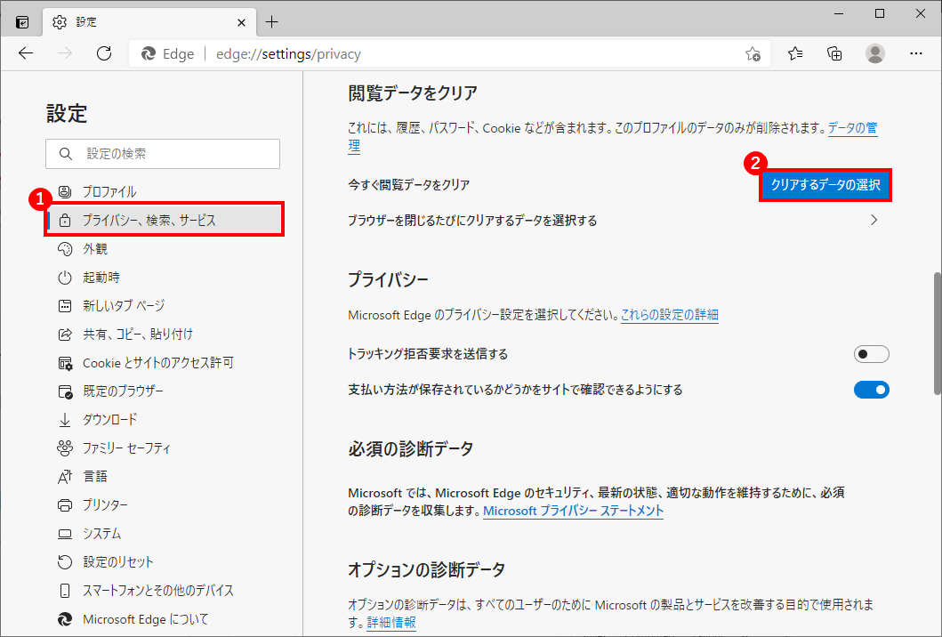Screen dimensions: 942x637
Task: Click the browser Back arrow
Action: 26,53
